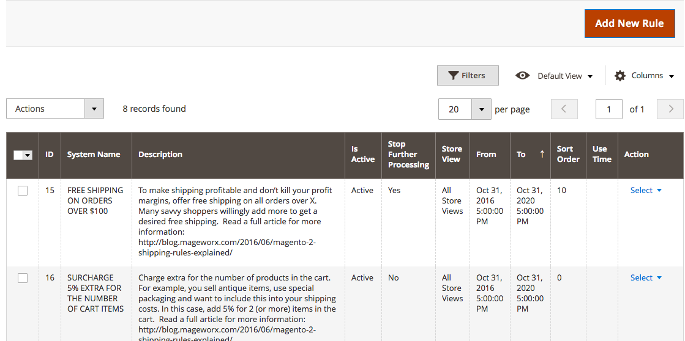Open Select action for Surcharge rule
The width and height of the screenshot is (685, 341).
click(646, 278)
